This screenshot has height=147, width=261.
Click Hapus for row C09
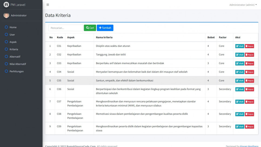[x=249, y=126]
